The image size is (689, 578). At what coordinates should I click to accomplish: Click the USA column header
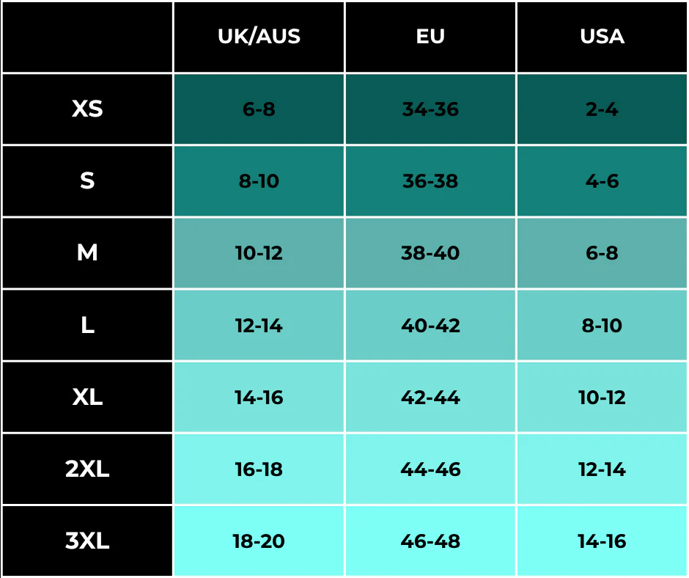coord(602,37)
